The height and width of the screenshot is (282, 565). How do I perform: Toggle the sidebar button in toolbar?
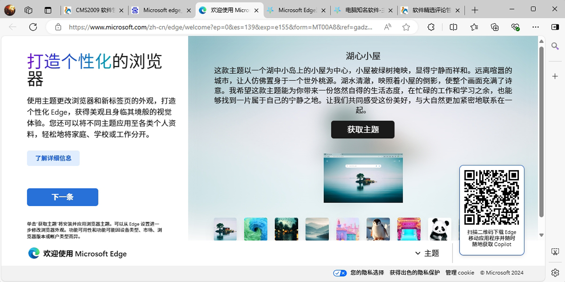(555, 27)
